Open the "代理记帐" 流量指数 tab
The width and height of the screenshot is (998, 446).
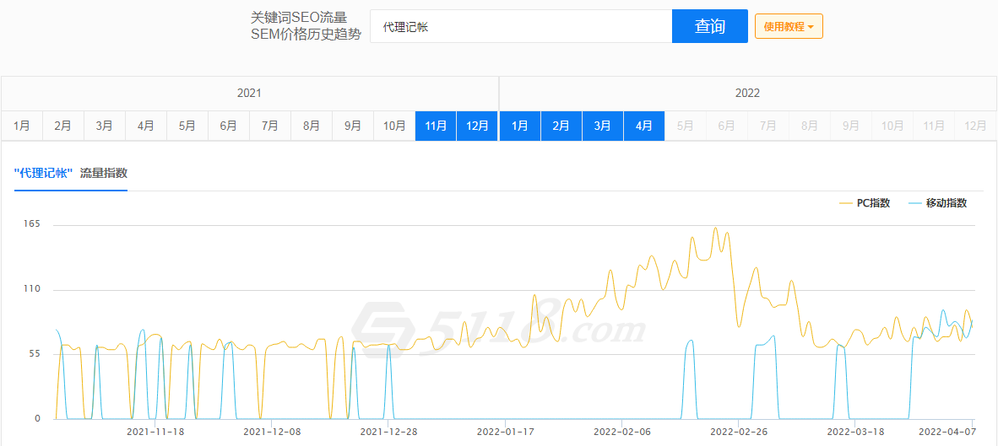coord(71,174)
